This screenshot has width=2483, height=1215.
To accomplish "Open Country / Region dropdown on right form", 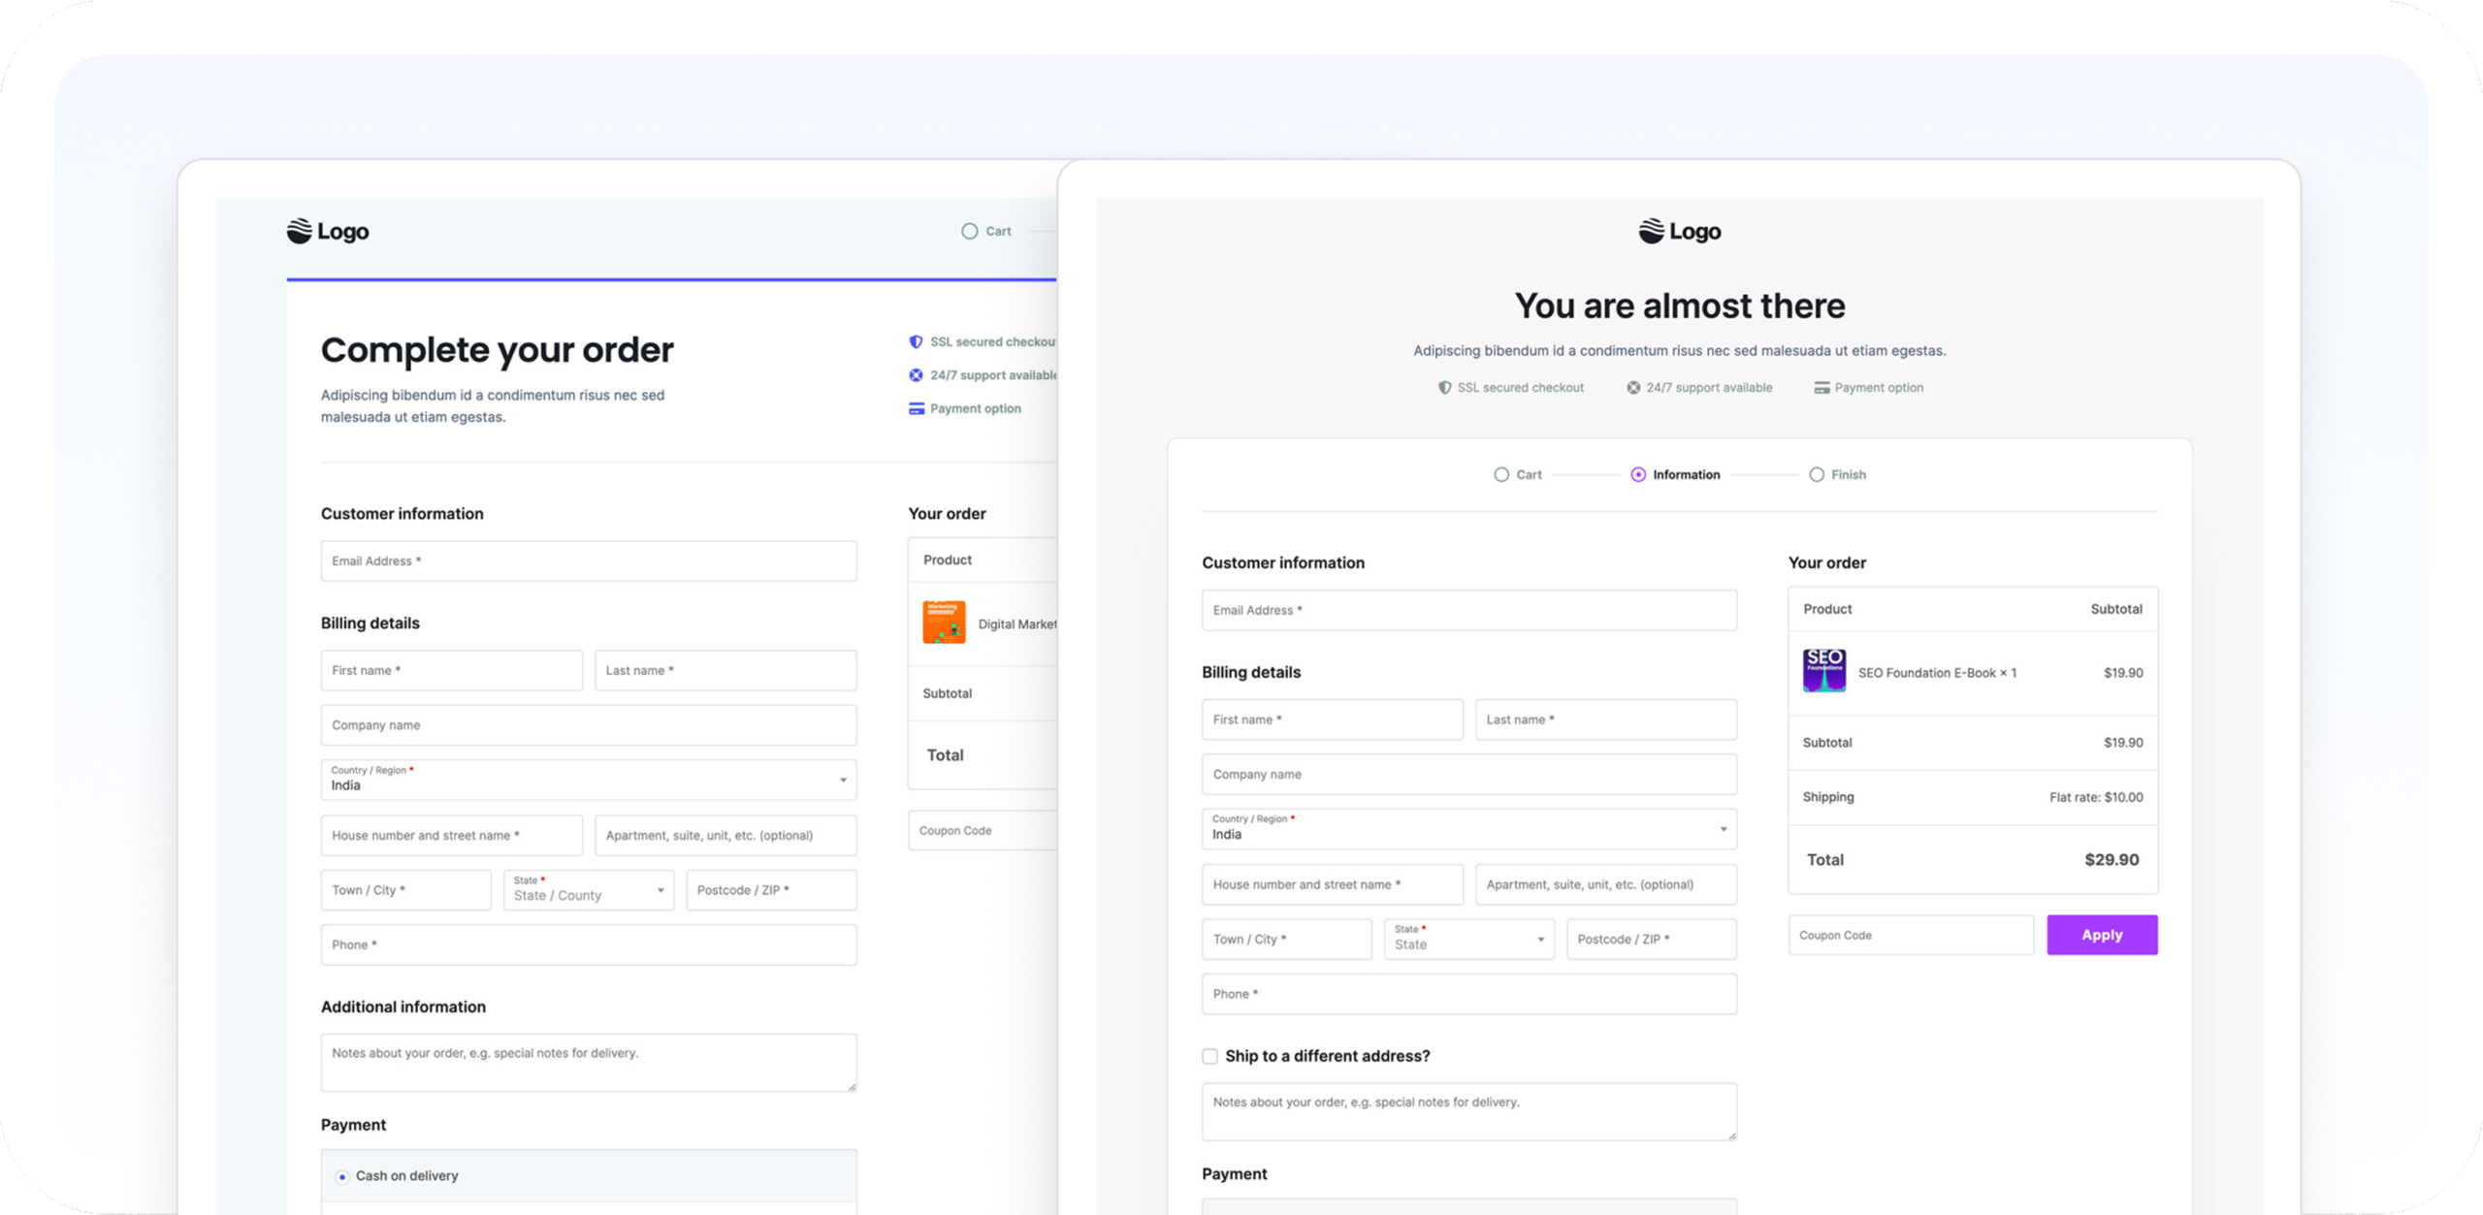I will pyautogui.click(x=1468, y=829).
